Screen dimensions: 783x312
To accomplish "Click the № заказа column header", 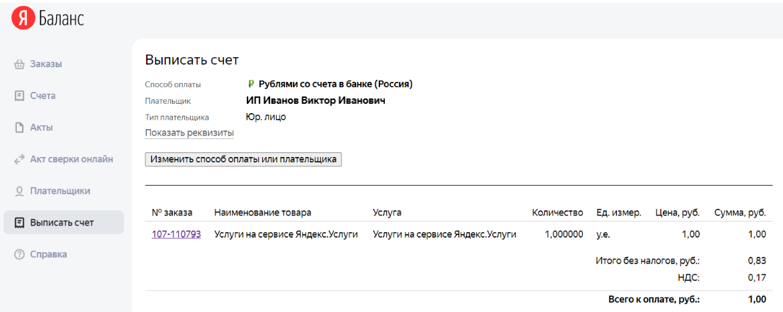I will pyautogui.click(x=172, y=213).
